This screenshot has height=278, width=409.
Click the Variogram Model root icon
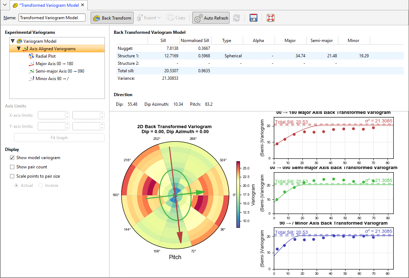point(20,41)
